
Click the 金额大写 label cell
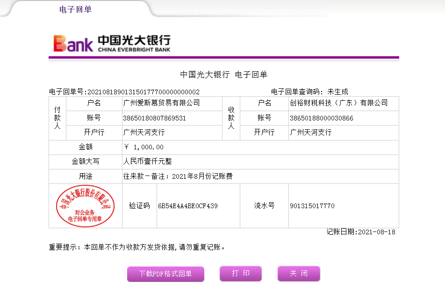click(86, 162)
